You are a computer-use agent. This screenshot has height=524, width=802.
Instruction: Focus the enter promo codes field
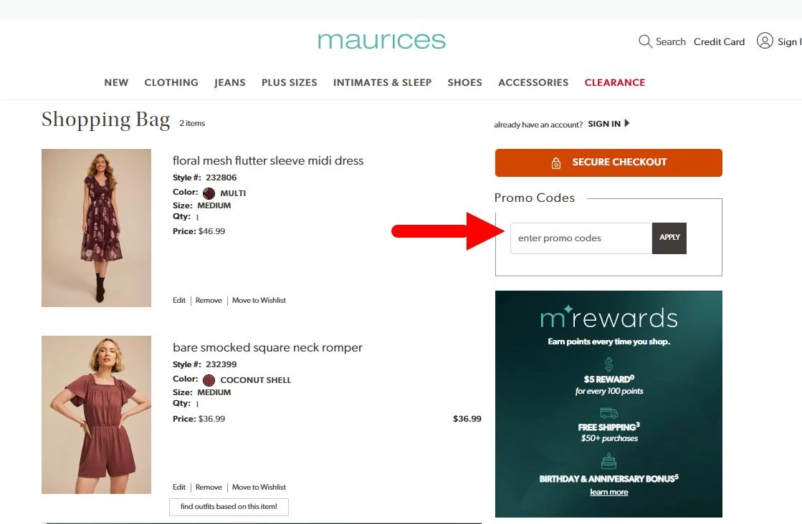tap(581, 238)
